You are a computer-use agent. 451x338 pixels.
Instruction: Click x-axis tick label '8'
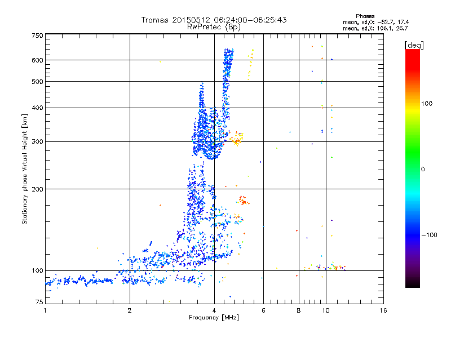coord(299,310)
